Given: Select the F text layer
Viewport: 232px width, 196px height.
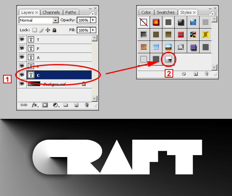Looking at the screenshot, I should (x=59, y=48).
